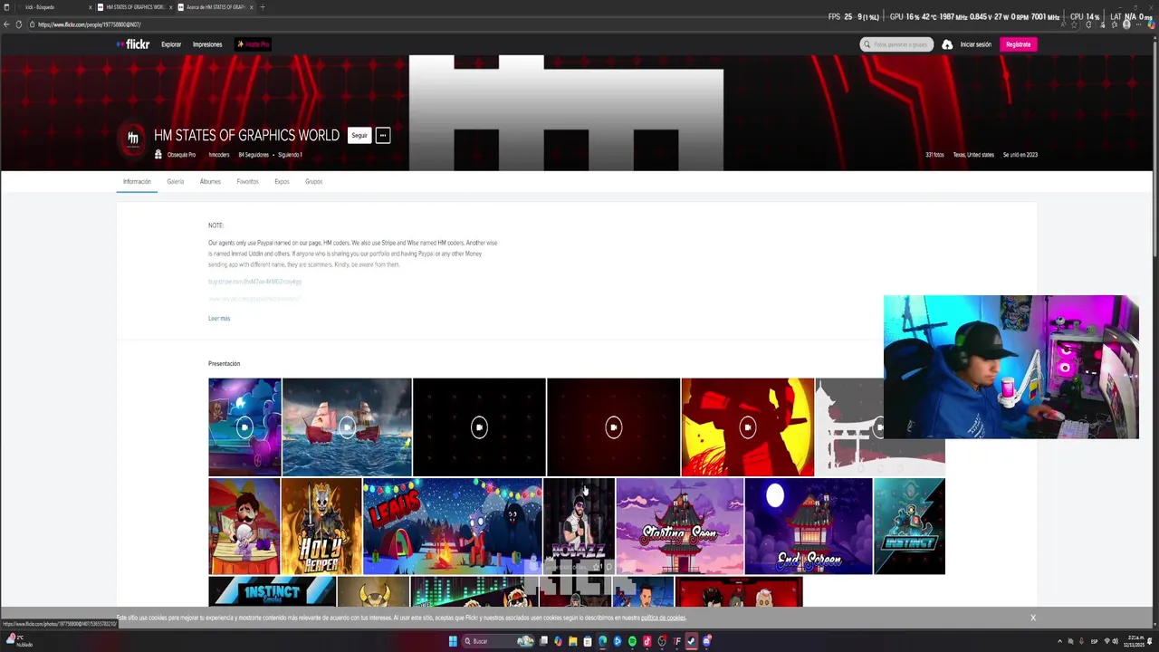Open the Instinct logo thumbnail
Viewport: 1159px width, 652px height.
tap(909, 526)
